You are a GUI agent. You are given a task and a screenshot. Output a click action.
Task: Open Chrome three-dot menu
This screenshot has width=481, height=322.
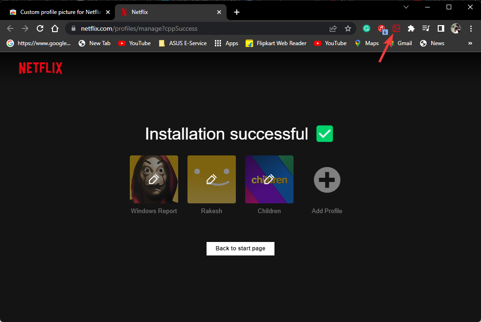(x=471, y=28)
